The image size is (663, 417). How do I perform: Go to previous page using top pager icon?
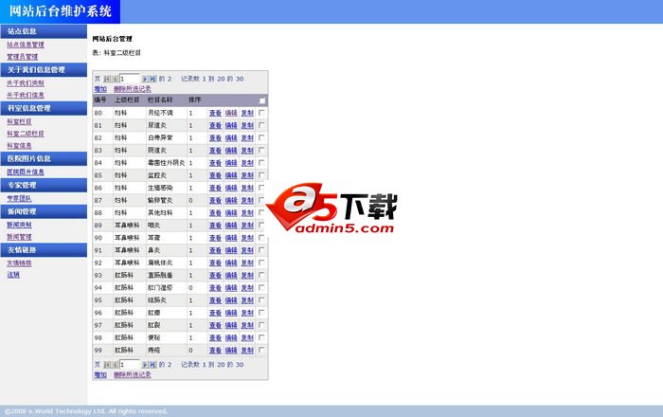pyautogui.click(x=115, y=79)
